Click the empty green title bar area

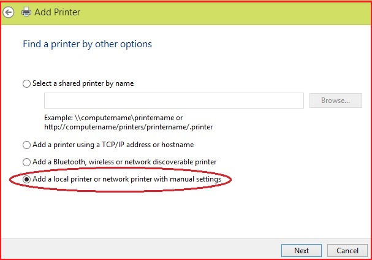226,12
